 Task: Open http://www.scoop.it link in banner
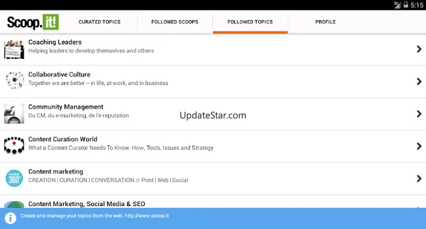(x=147, y=216)
